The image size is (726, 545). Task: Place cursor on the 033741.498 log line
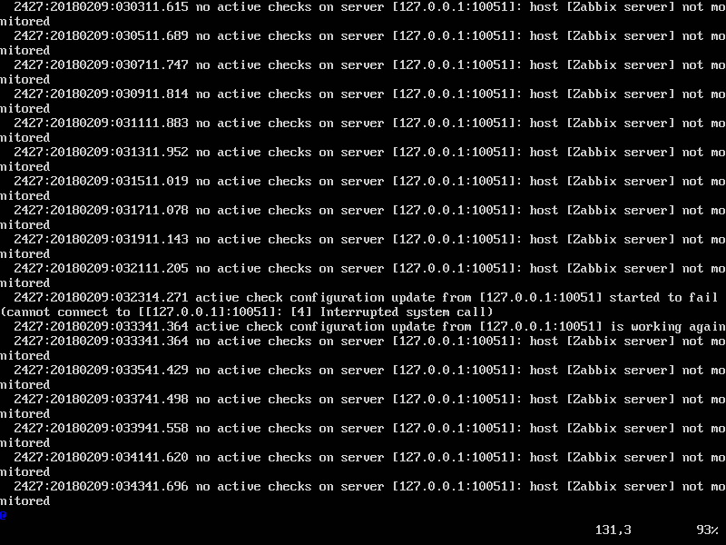tap(363, 406)
